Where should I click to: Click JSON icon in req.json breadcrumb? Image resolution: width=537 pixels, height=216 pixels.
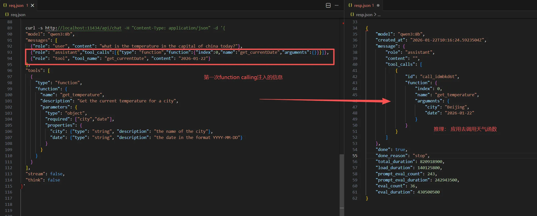tap(7, 15)
